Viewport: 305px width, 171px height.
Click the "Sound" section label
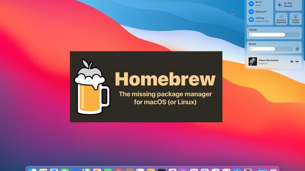pos(252,44)
